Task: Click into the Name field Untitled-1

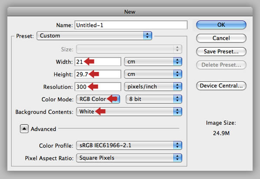Action: pyautogui.click(x=131, y=25)
